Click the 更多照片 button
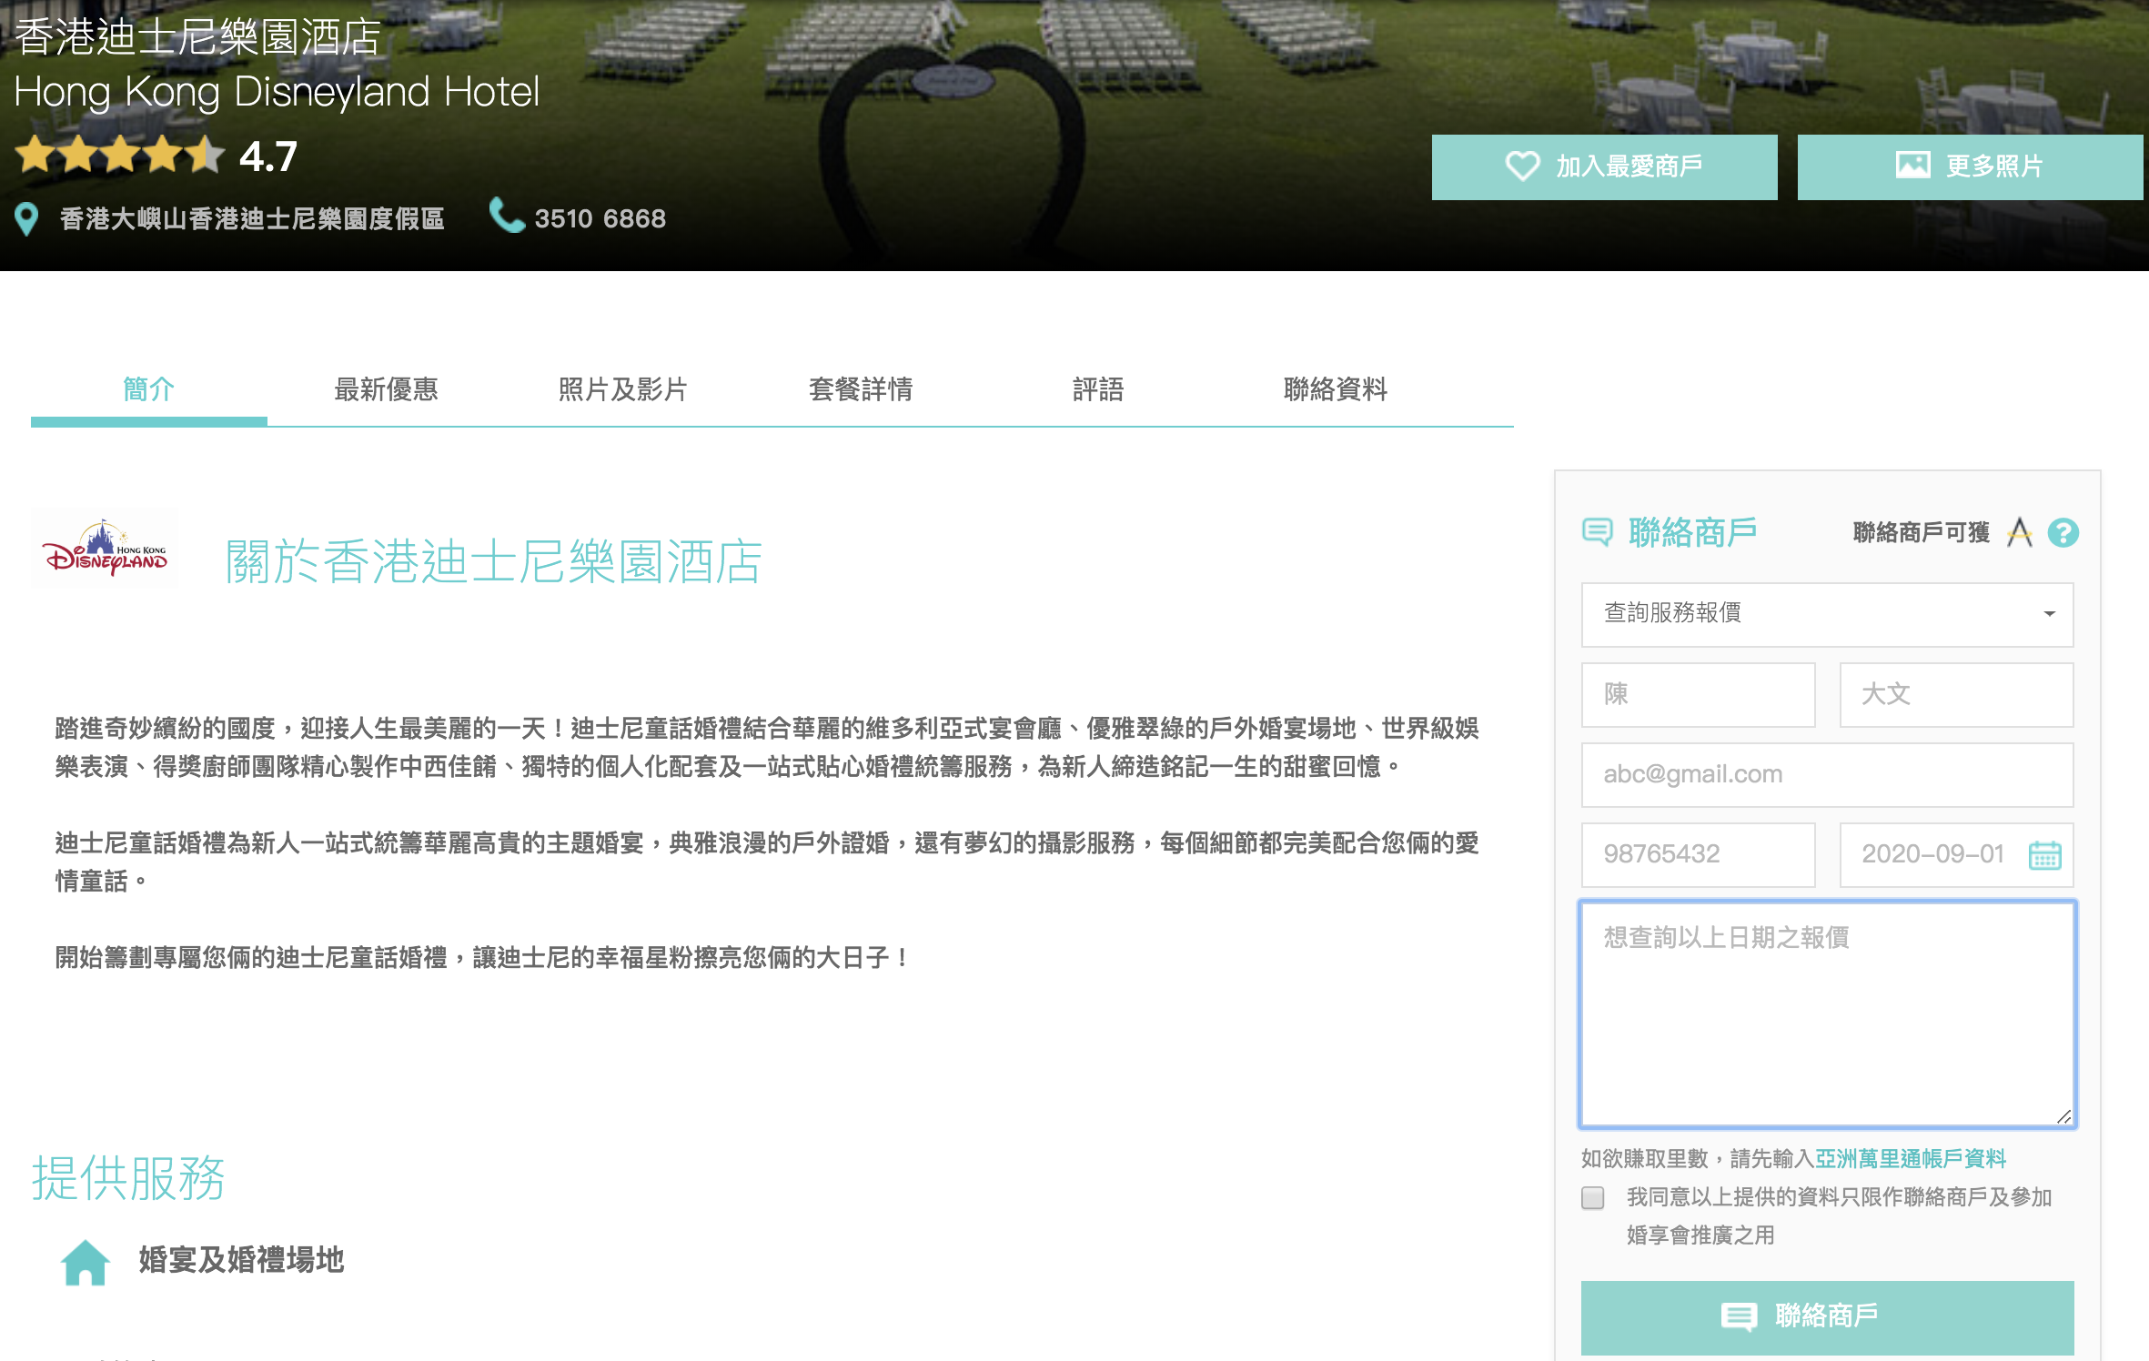The height and width of the screenshot is (1361, 2149). click(1970, 167)
